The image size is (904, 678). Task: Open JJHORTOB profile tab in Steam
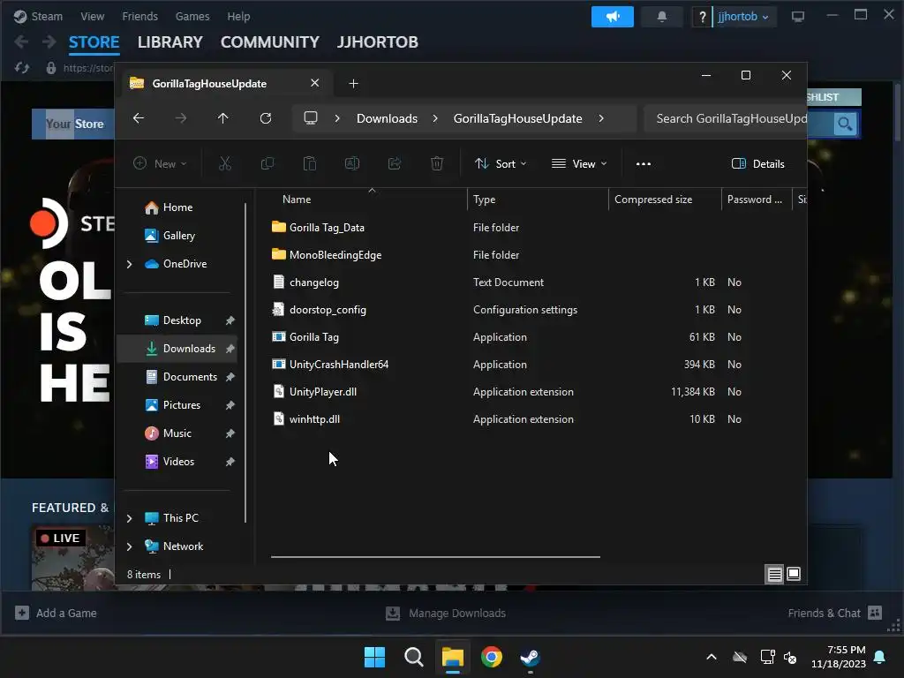[x=378, y=42]
